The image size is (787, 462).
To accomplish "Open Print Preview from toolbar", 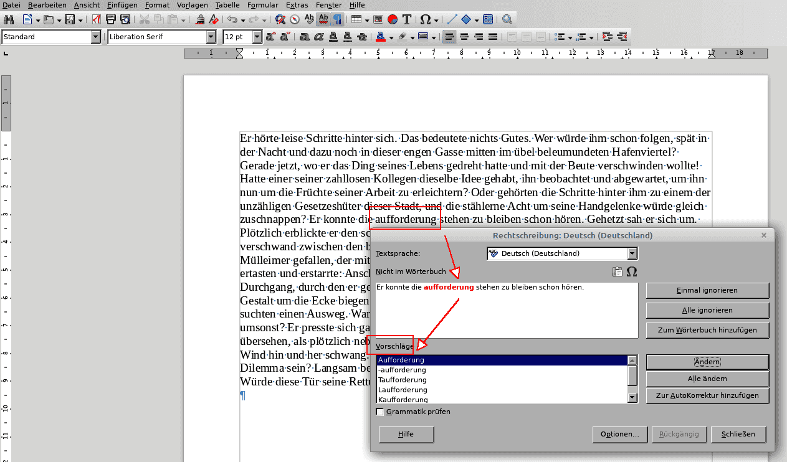I will (125, 19).
